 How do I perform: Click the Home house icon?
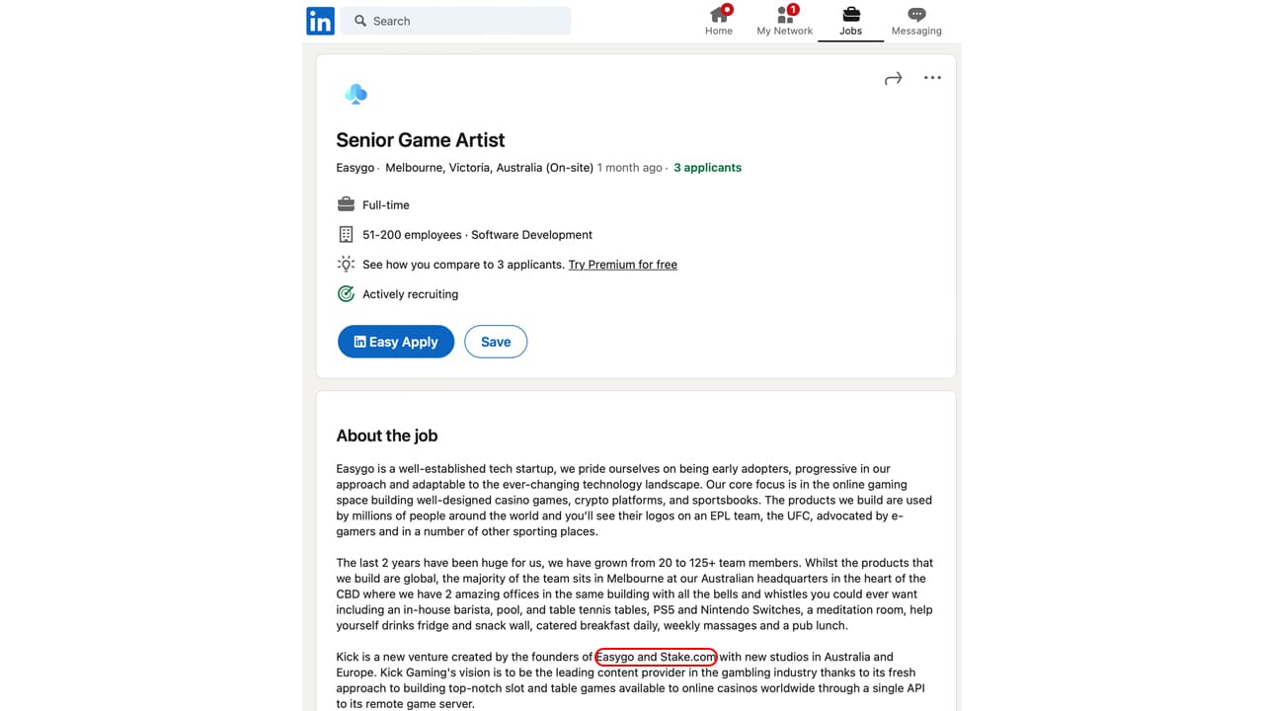[x=719, y=14]
